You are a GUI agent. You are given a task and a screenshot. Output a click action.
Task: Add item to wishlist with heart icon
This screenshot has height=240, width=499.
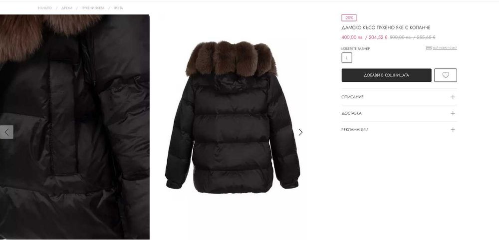[445, 75]
